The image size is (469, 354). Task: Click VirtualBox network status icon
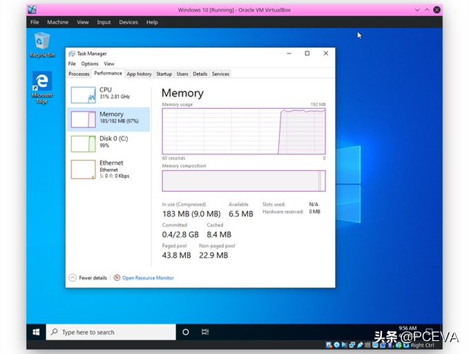(352, 345)
